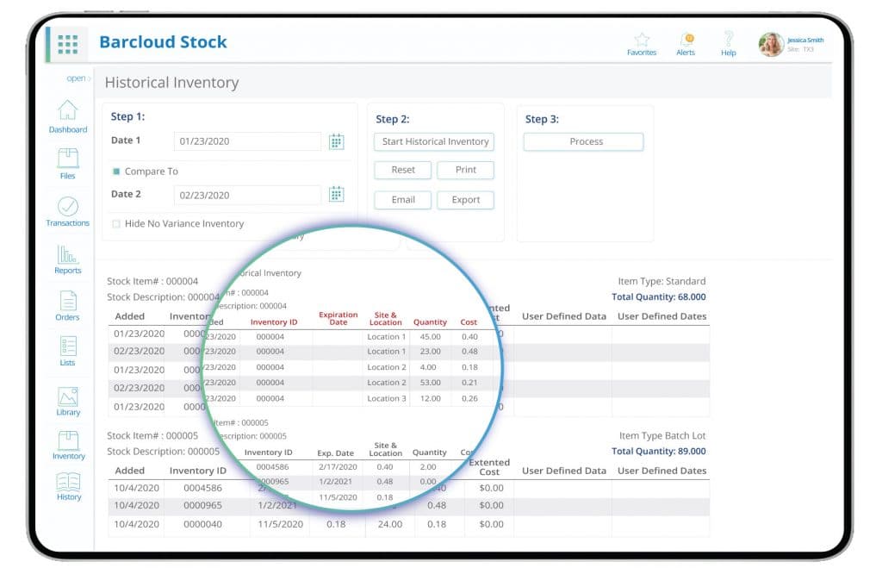The width and height of the screenshot is (882, 568).
Task: Click the 45.00 quantity in magnified table
Action: click(431, 337)
